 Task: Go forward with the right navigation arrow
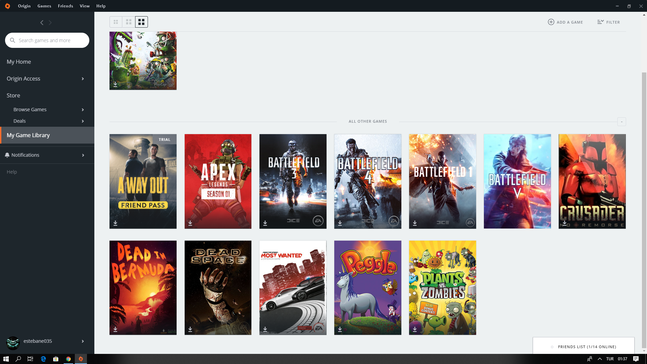tap(50, 23)
